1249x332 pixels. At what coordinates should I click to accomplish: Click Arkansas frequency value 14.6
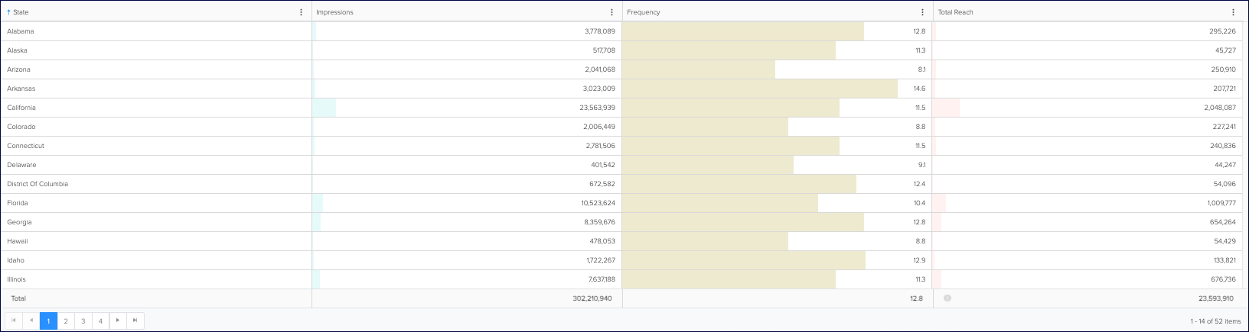919,89
